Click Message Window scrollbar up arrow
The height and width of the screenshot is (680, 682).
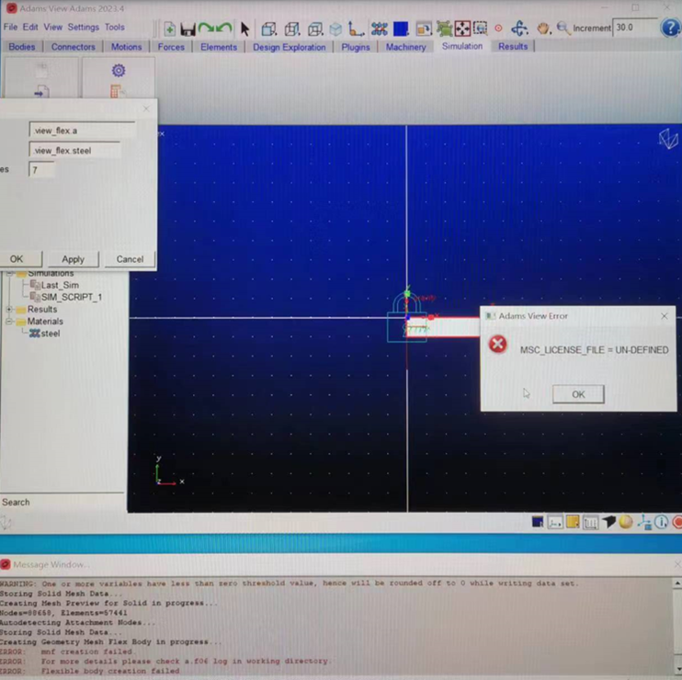click(677, 584)
